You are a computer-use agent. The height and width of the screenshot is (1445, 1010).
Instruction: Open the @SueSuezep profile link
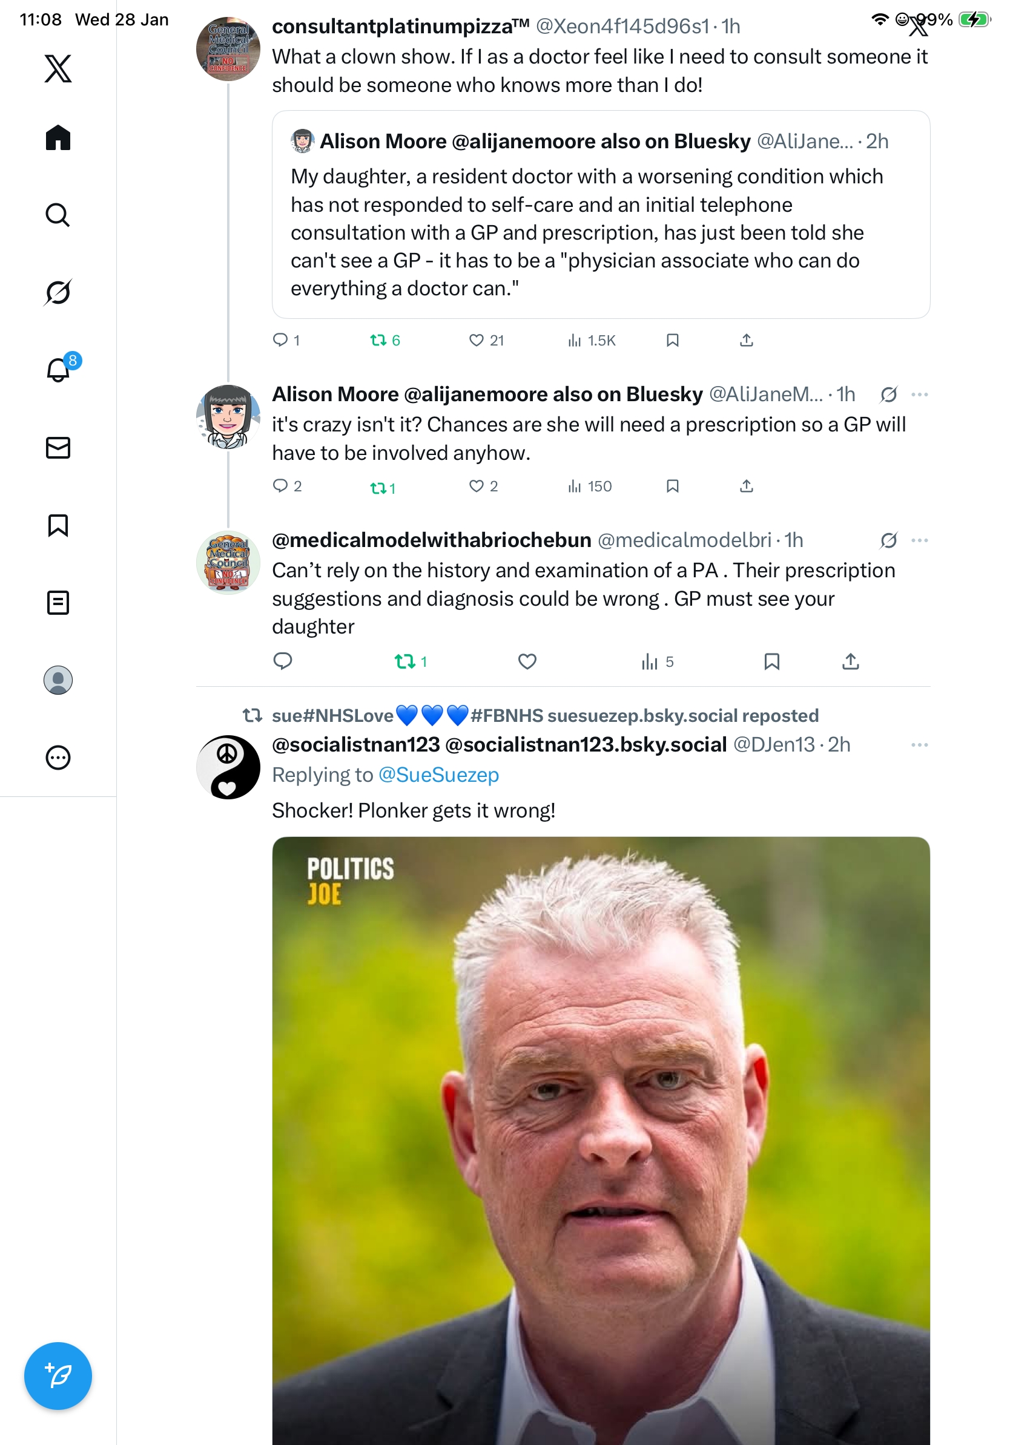coord(438,775)
